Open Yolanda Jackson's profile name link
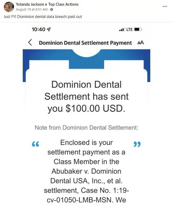 click(x=30, y=4)
